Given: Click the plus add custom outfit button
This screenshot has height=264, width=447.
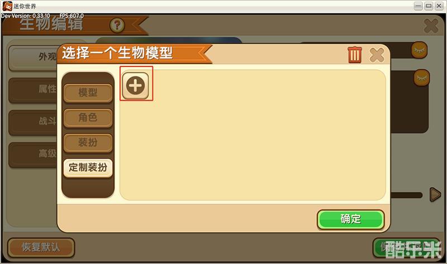Looking at the screenshot, I should [x=135, y=85].
